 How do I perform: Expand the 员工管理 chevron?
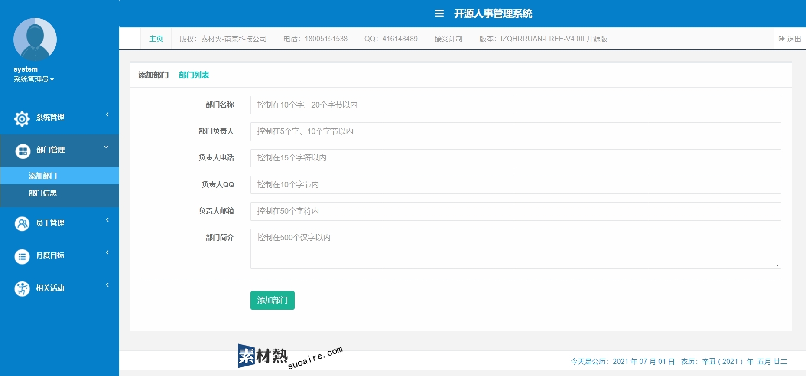point(107,220)
